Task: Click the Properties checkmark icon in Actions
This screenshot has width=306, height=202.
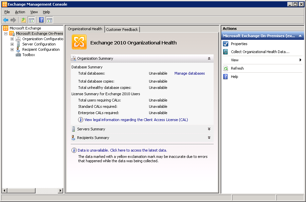Action: pos(226,44)
